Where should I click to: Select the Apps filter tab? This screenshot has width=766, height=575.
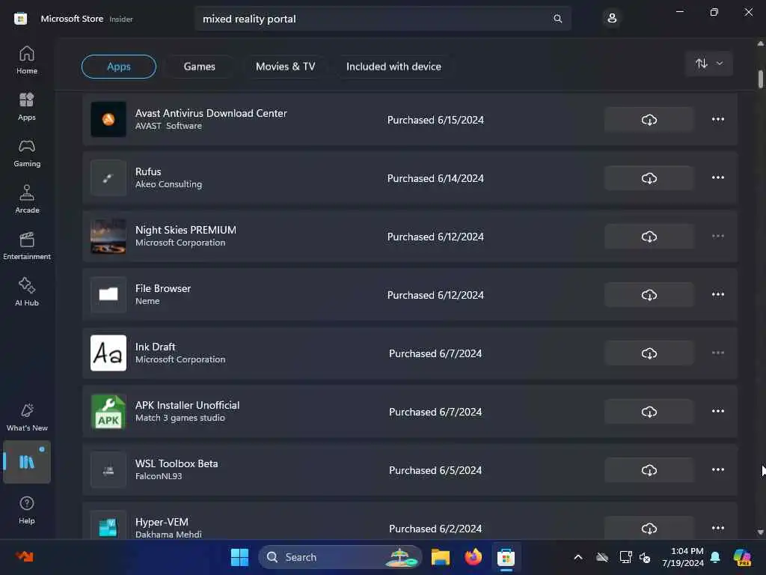pos(119,67)
